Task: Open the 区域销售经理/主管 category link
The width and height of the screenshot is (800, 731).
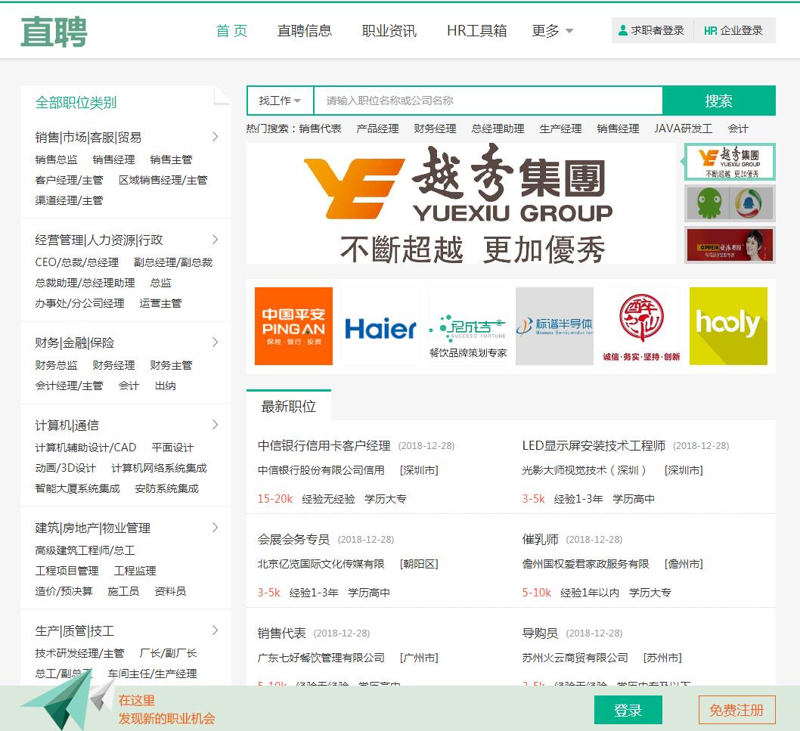Action: click(163, 180)
